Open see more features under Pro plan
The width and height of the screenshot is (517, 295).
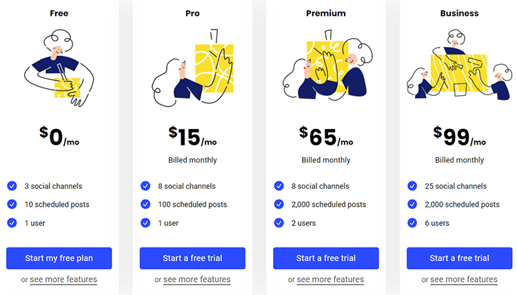click(196, 280)
